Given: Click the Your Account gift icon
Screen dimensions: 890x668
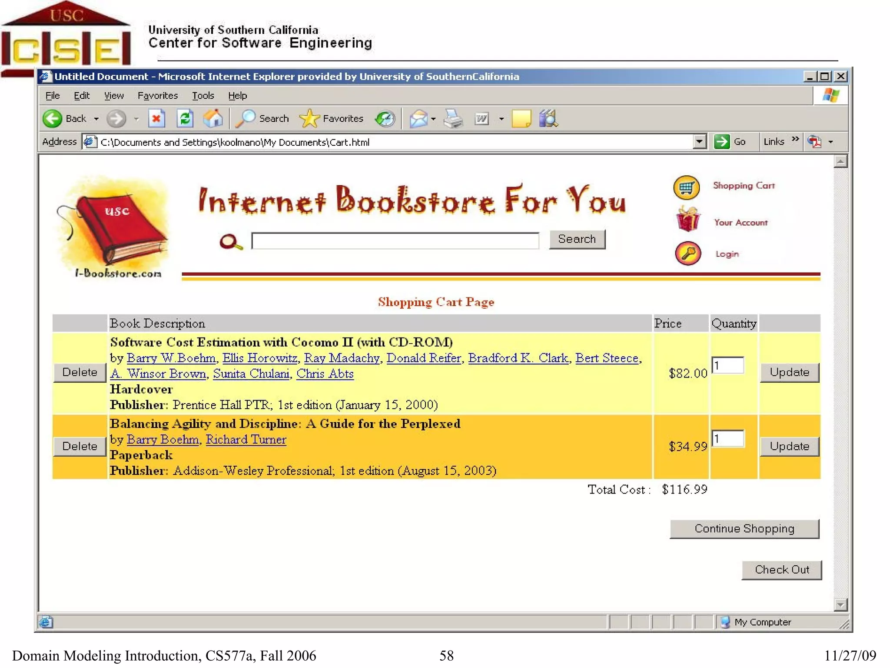Looking at the screenshot, I should [688, 220].
